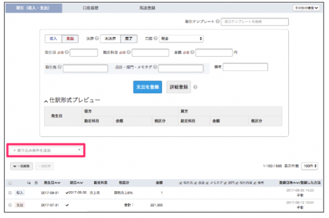
Task: Click help icon beside 品目・部門・メモタグ label
Action: point(155,67)
